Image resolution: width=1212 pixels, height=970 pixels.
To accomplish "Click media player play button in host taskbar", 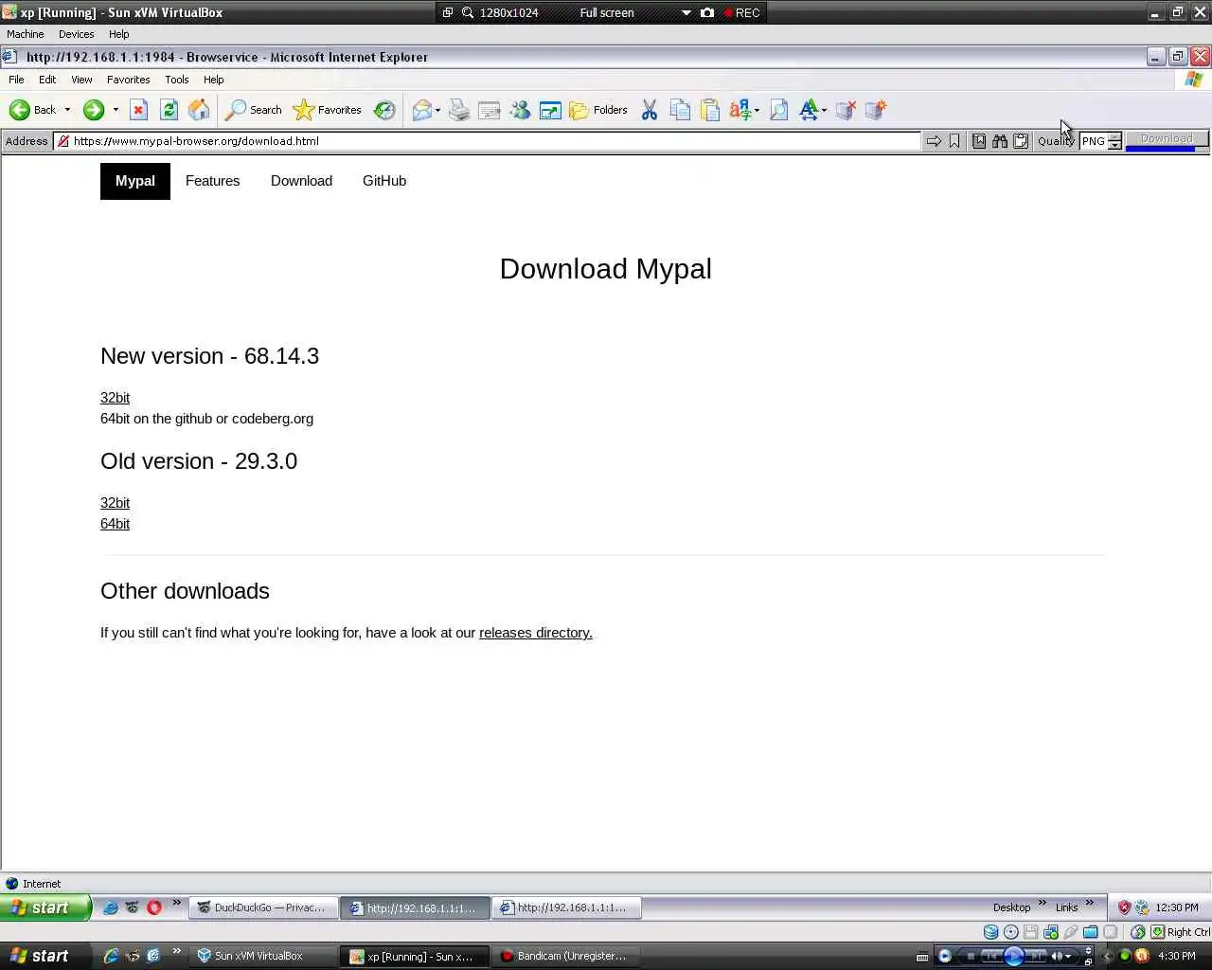I will pyautogui.click(x=1013, y=956).
